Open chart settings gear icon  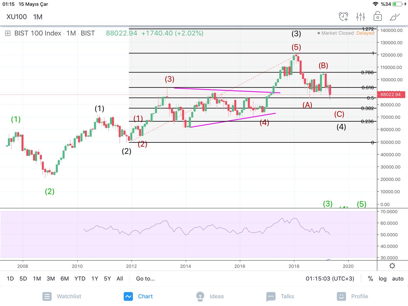[392, 266]
